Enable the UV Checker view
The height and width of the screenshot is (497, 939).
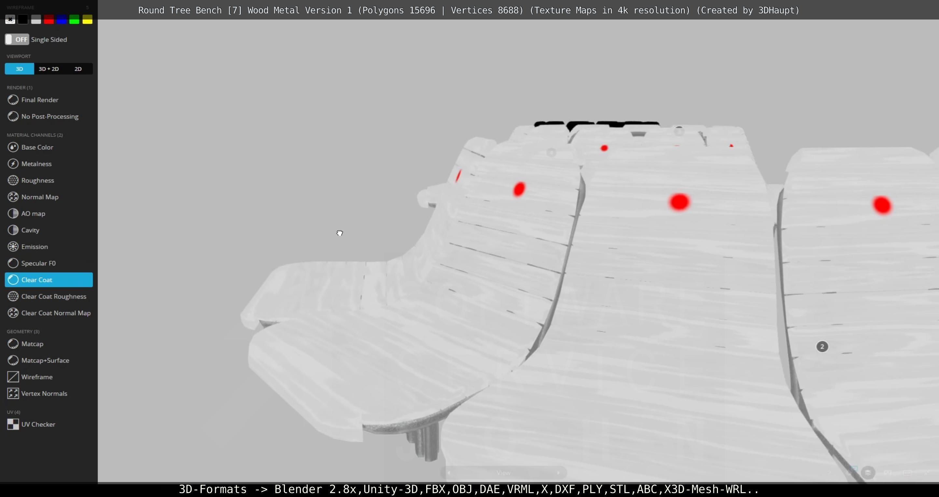[38, 424]
